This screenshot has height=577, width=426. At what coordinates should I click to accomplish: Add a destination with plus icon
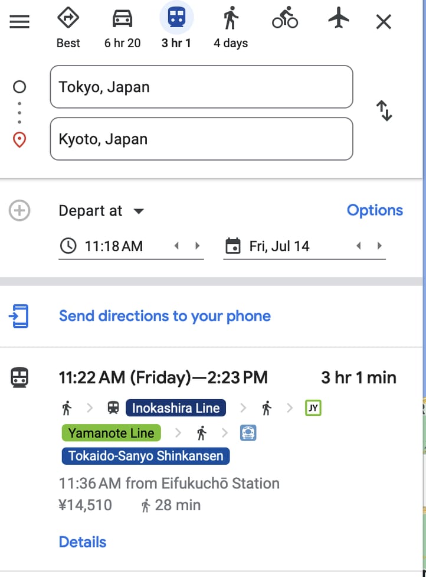(19, 211)
